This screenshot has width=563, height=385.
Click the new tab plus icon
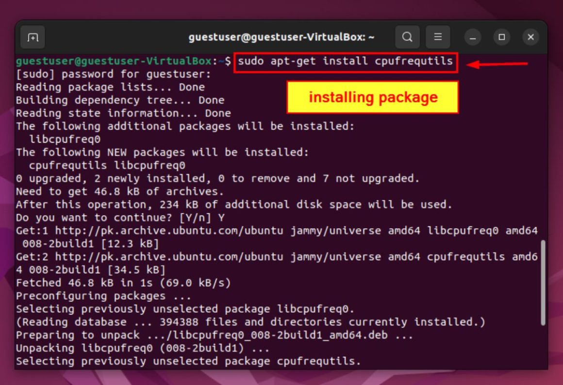pyautogui.click(x=33, y=36)
